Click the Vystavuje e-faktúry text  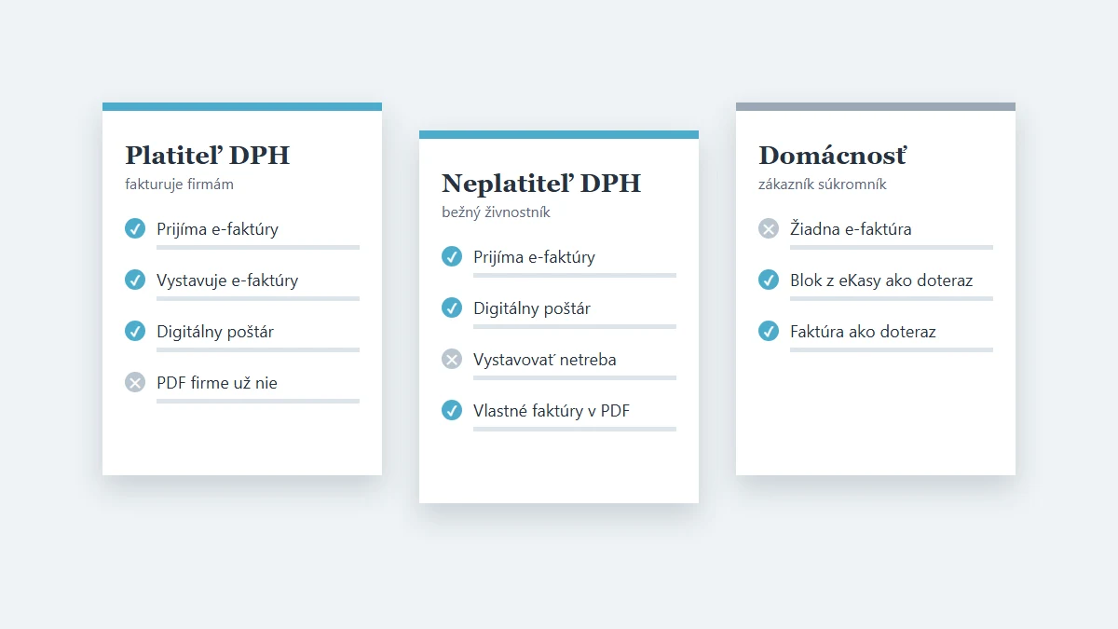coord(227,280)
